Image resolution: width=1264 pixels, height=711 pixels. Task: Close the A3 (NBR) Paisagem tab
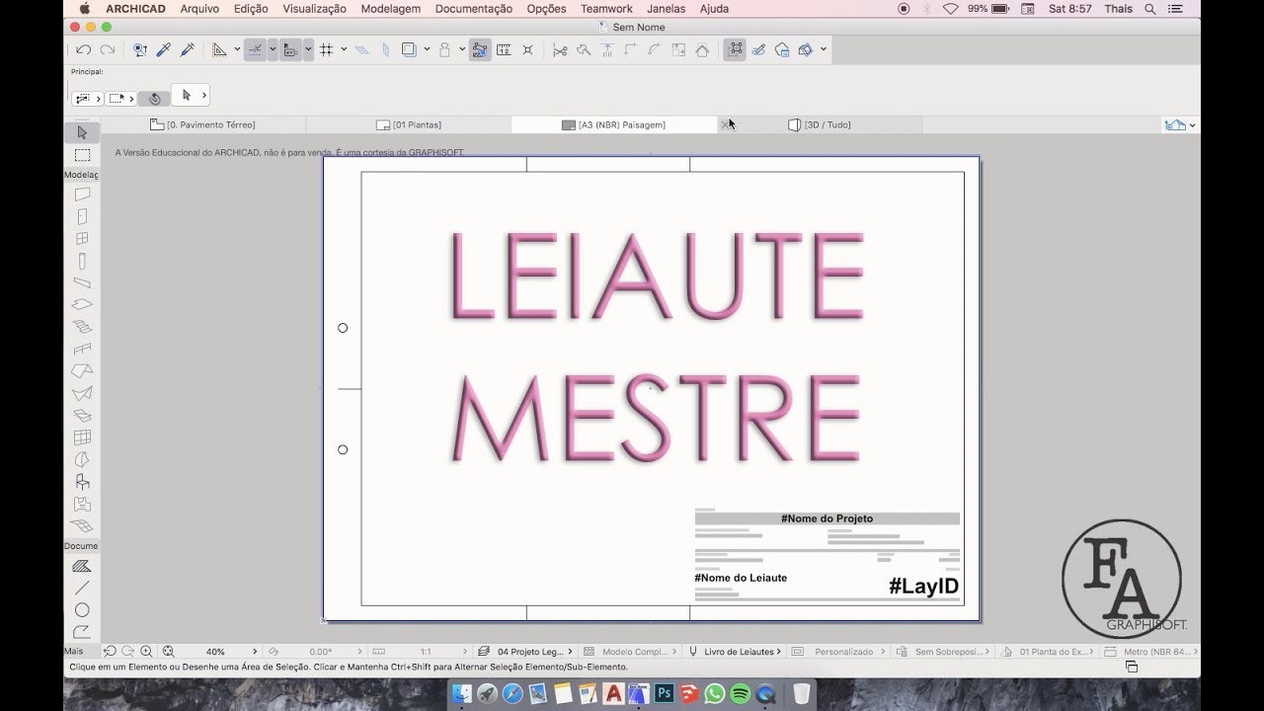tap(725, 124)
